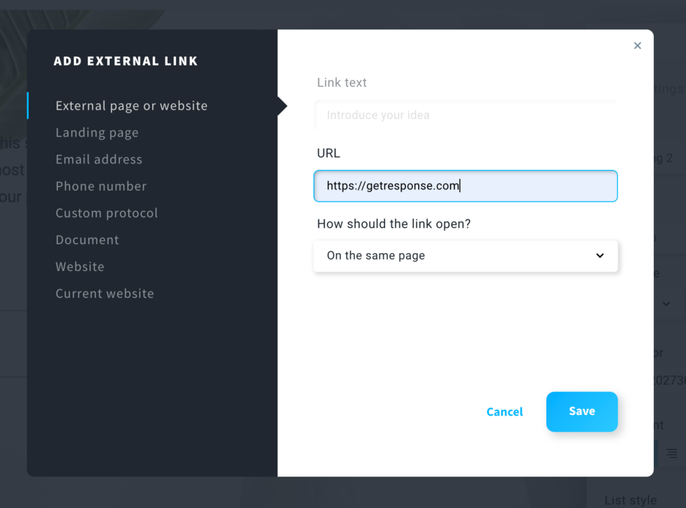
Task: Expand the background sidebar chevron dropdown
Action: coord(667,304)
